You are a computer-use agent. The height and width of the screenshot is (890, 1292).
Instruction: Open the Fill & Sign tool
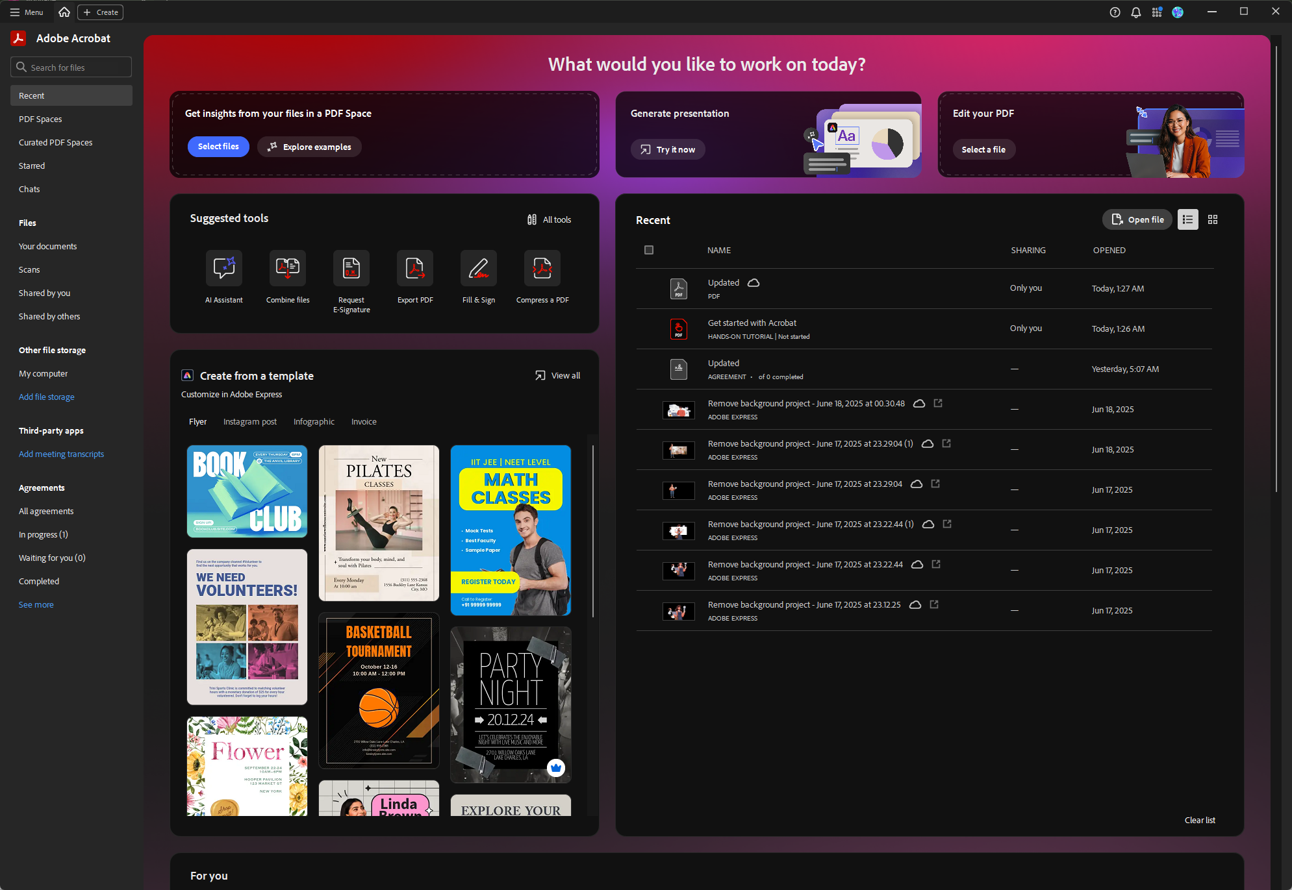coord(479,269)
